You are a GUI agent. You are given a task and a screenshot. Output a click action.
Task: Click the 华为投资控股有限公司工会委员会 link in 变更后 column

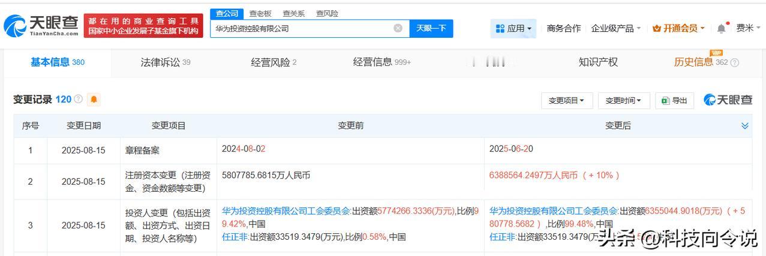point(554,211)
